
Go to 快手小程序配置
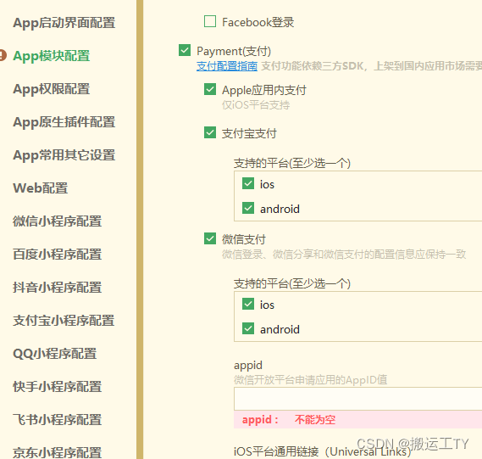pyautogui.click(x=57, y=387)
